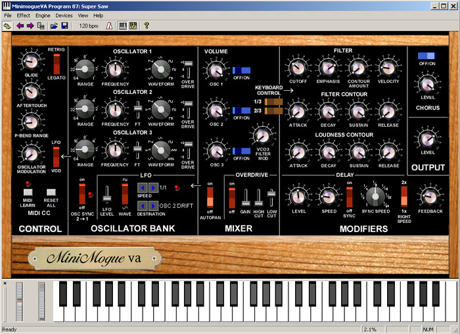Click the Overdrive High Cut slider
This screenshot has width=460, height=334.
(x=258, y=198)
